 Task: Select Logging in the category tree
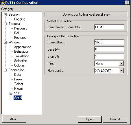click(x=20, y=19)
